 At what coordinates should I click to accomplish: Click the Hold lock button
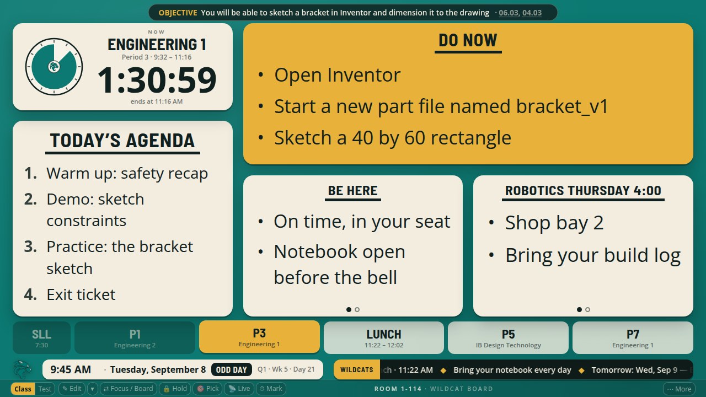coord(174,389)
